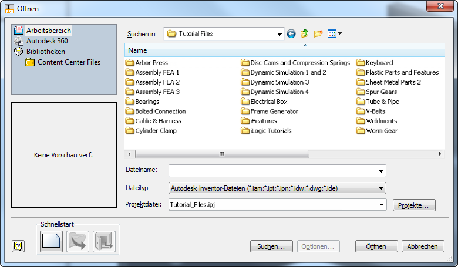Click the Öffnen button
Image resolution: width=458 pixels, height=267 pixels.
coord(376,246)
